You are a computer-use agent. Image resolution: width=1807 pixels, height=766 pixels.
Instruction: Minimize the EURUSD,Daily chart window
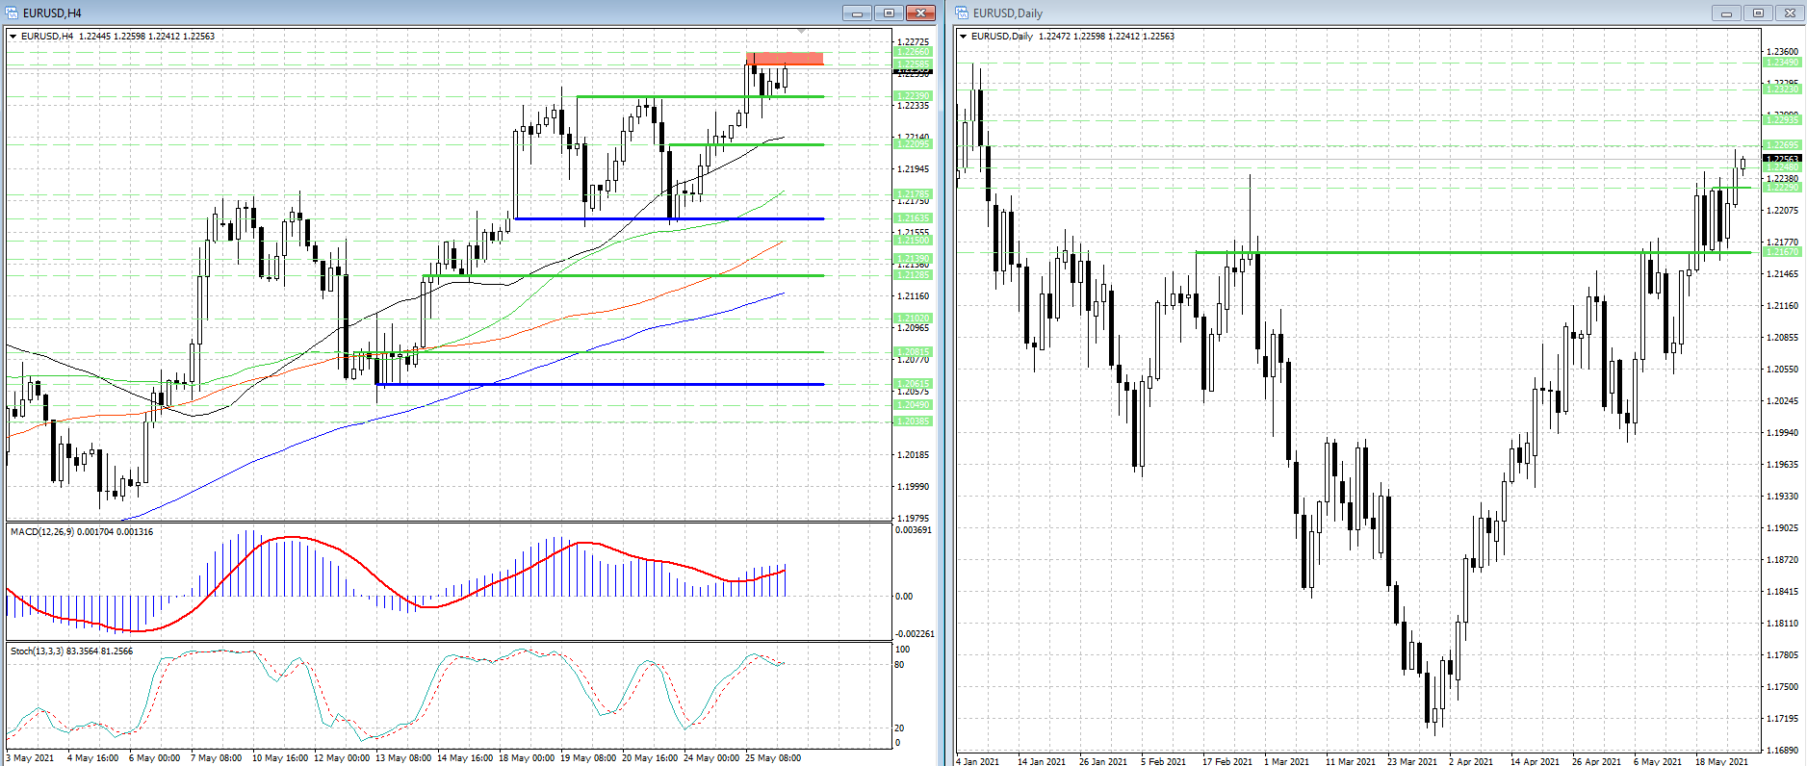[1726, 13]
